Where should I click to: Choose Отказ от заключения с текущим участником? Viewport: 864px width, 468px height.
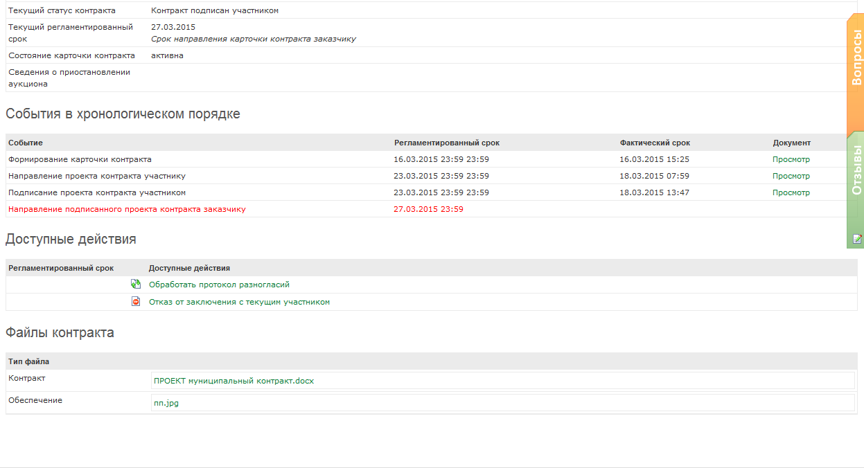click(x=239, y=302)
